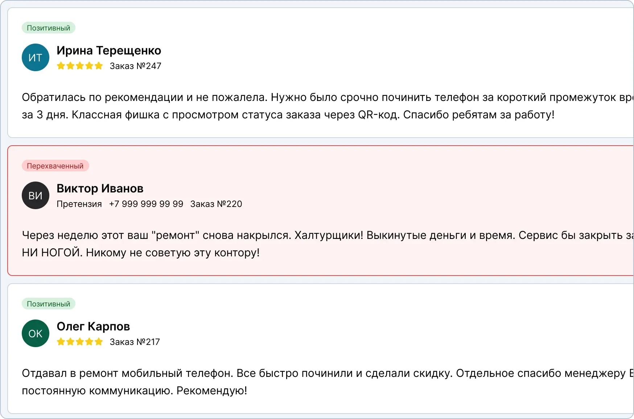This screenshot has height=419, width=634.
Task: Toggle the Перехваченный badge on Виктор's review
Action: click(x=55, y=166)
